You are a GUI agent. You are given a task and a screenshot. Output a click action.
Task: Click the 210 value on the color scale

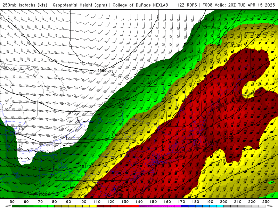point(238,202)
